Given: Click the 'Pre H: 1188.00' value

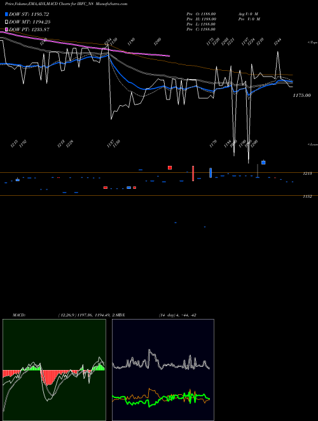Looking at the screenshot, I should tap(202, 19).
